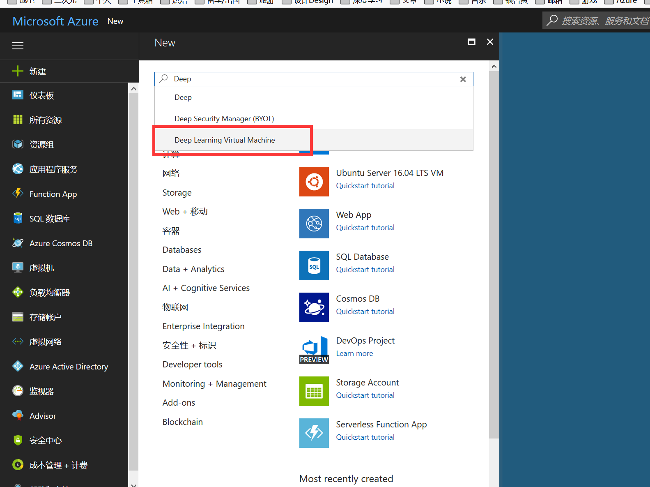650x487 pixels.
Task: Click the DevOps Project preview icon
Action: pyautogui.click(x=314, y=349)
